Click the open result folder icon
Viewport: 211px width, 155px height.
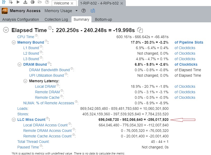pyautogui.click(x=40, y=2)
